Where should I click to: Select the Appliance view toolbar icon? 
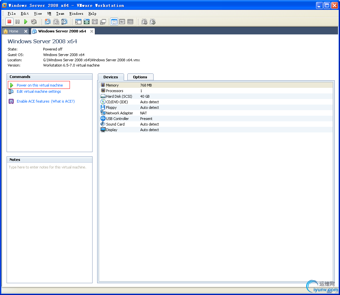click(x=122, y=22)
